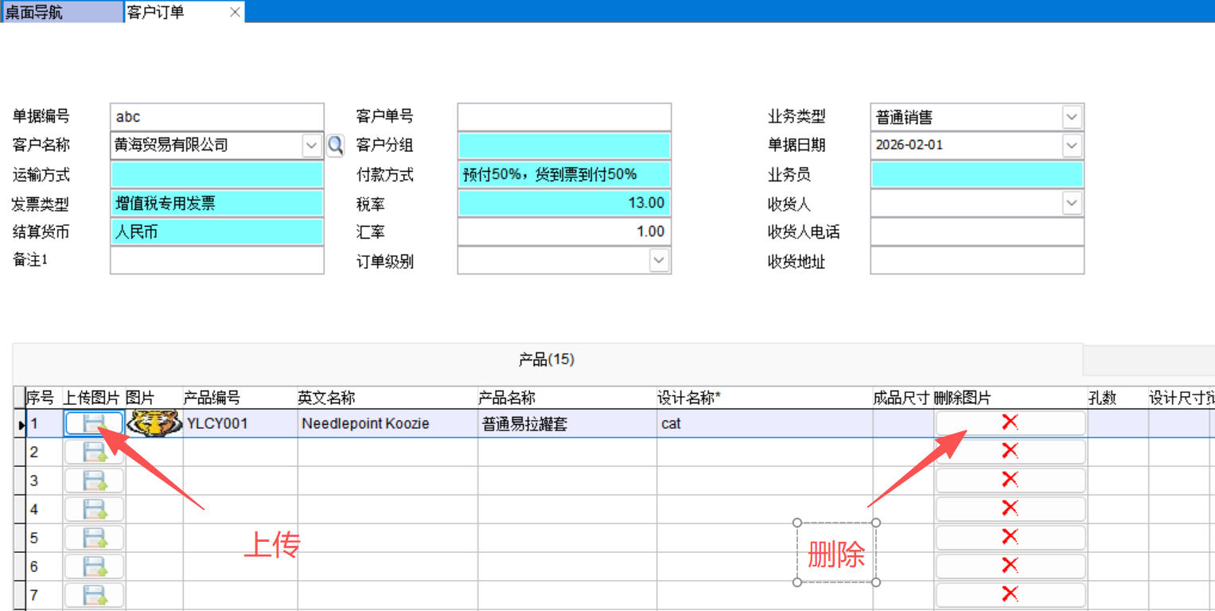This screenshot has height=611, width=1215.
Task: Expand the 客户名称 dropdown
Action: coord(311,146)
